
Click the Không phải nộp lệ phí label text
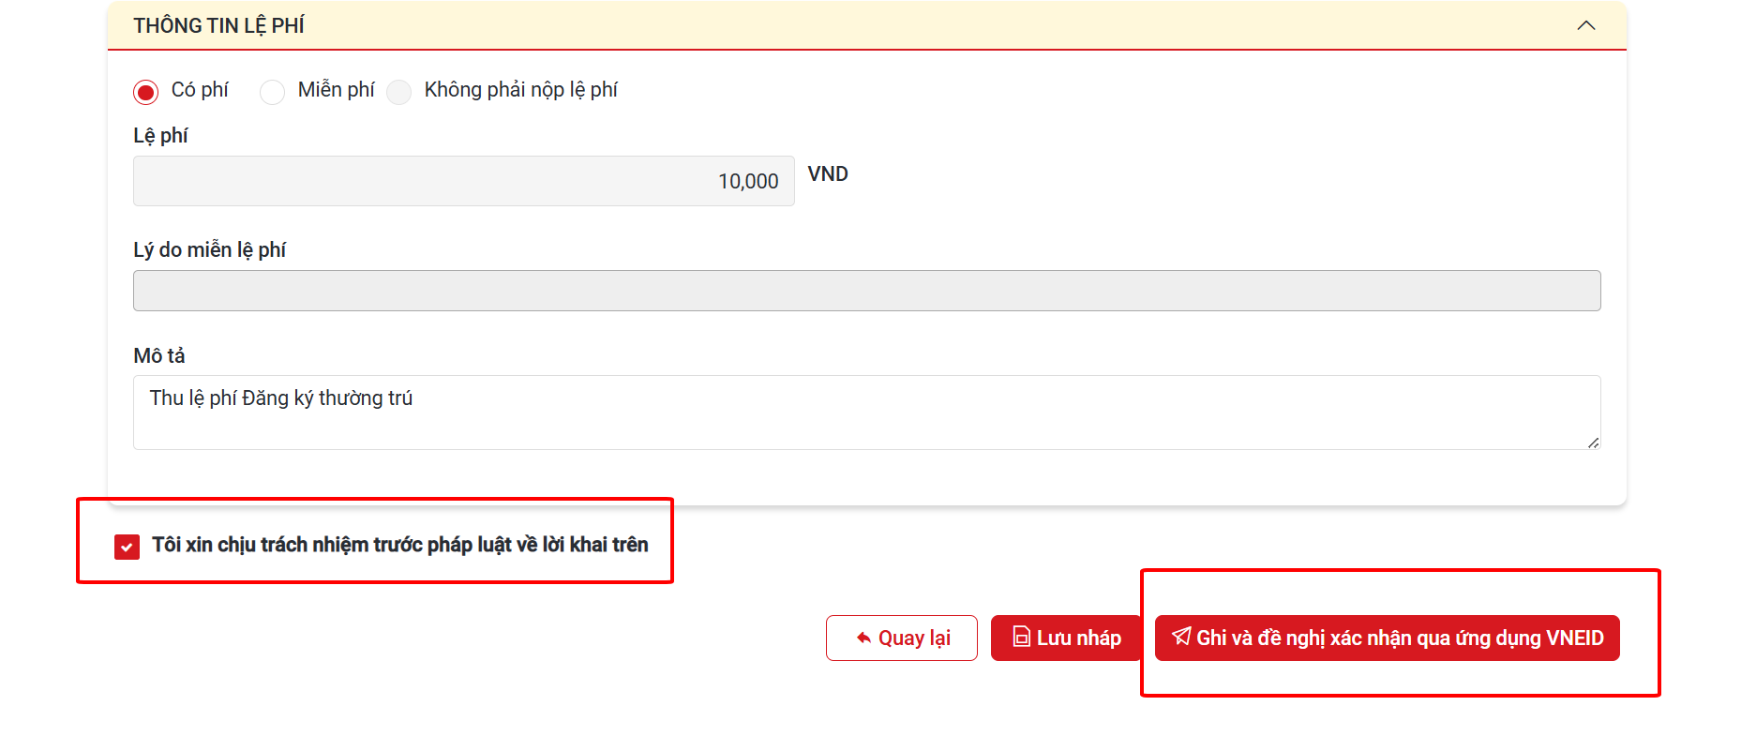point(520,90)
